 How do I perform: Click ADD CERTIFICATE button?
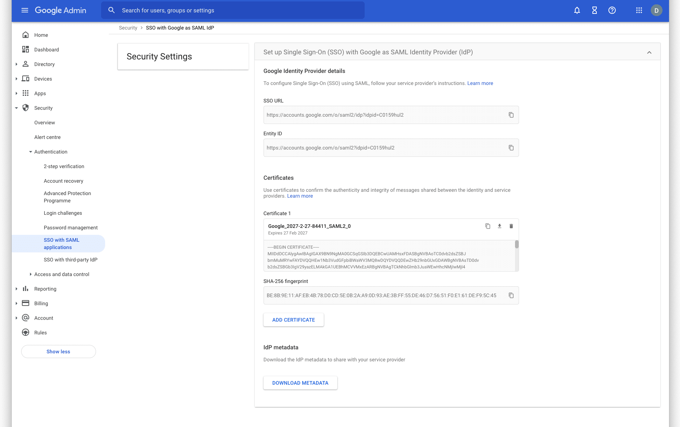click(x=293, y=320)
